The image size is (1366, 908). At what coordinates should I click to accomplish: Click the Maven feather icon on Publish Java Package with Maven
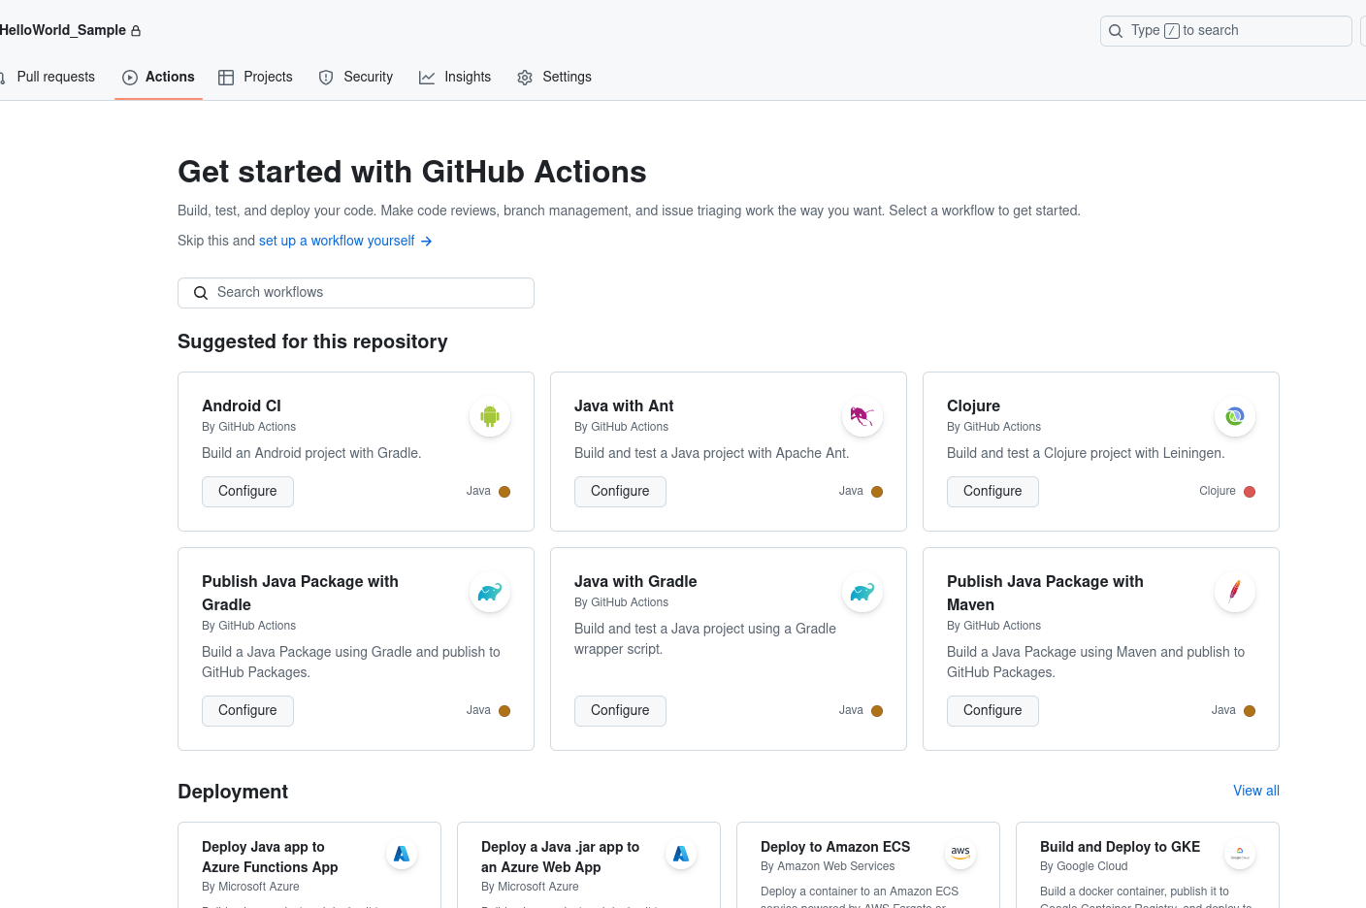(1234, 592)
